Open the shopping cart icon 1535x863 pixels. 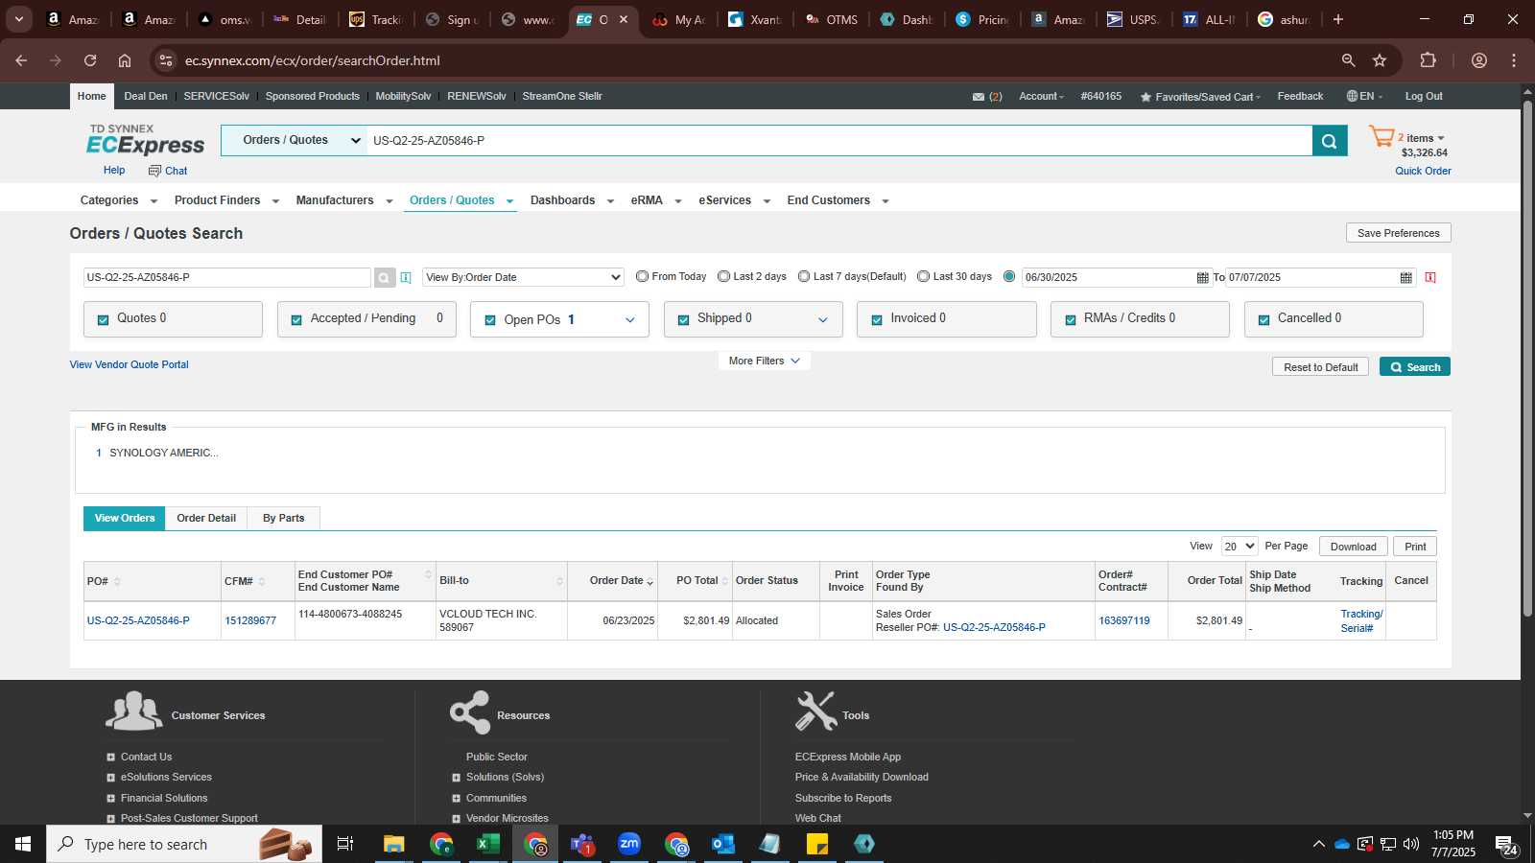pos(1381,137)
